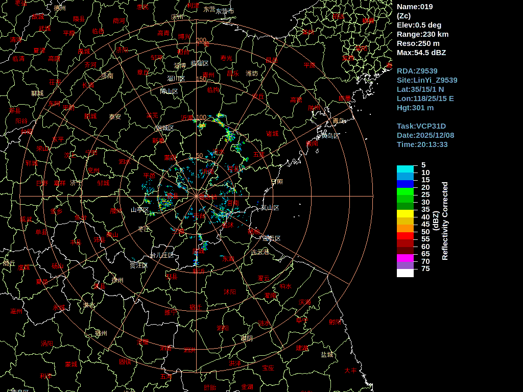Click the Time:20:13:33 timestamp
Viewport: 523px width, 392px height.
coord(422,144)
